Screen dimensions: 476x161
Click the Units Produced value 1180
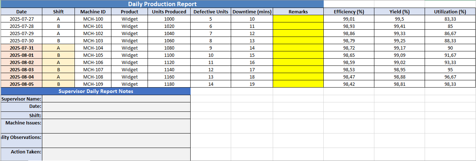click(x=169, y=84)
